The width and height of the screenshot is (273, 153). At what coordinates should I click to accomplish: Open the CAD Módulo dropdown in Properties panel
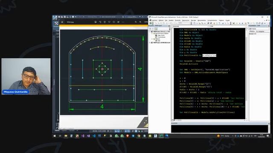coord(259,29)
